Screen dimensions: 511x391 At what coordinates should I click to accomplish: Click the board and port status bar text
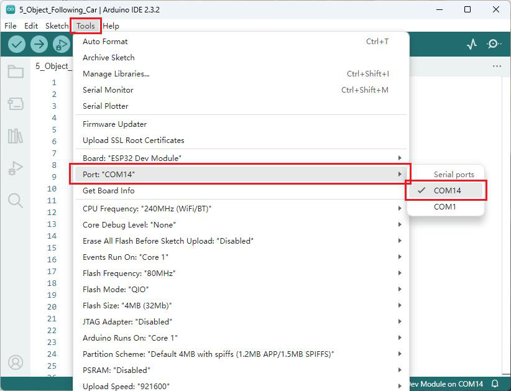coord(446,384)
